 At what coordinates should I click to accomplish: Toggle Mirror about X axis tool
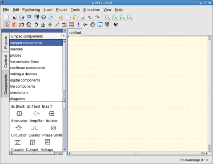click(21, 24)
